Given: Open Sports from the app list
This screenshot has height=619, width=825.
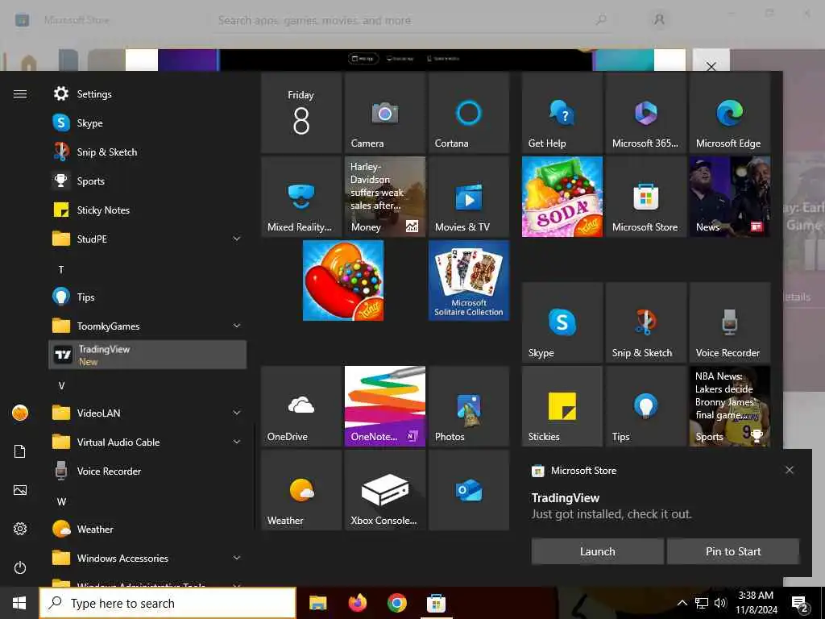Looking at the screenshot, I should [147, 181].
